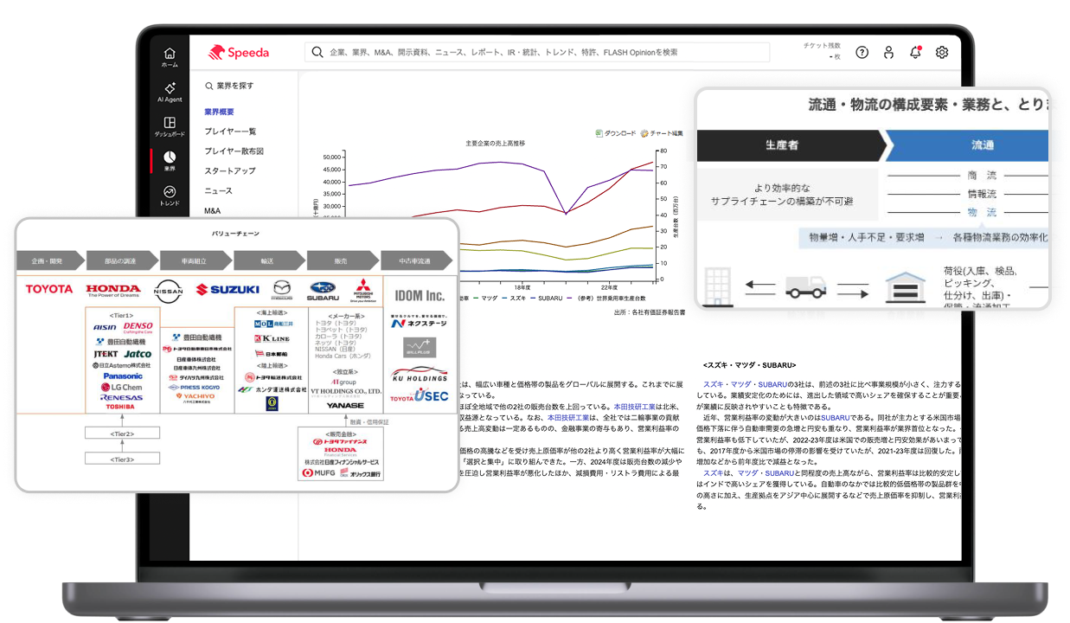1070x623 pixels.
Task: Select the M&A sidebar entry
Action: [x=213, y=209]
